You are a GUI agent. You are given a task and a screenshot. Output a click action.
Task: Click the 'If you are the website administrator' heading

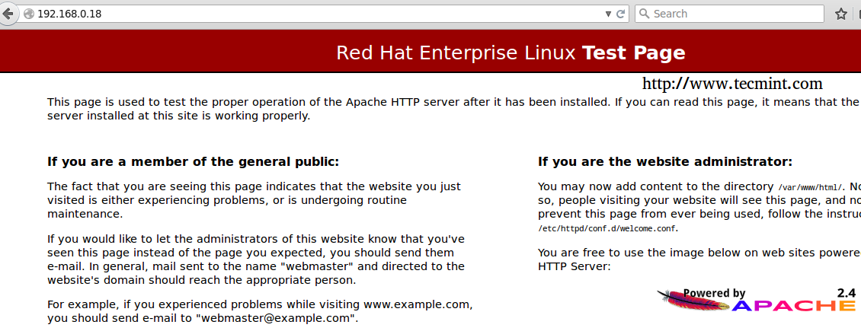[x=665, y=161]
